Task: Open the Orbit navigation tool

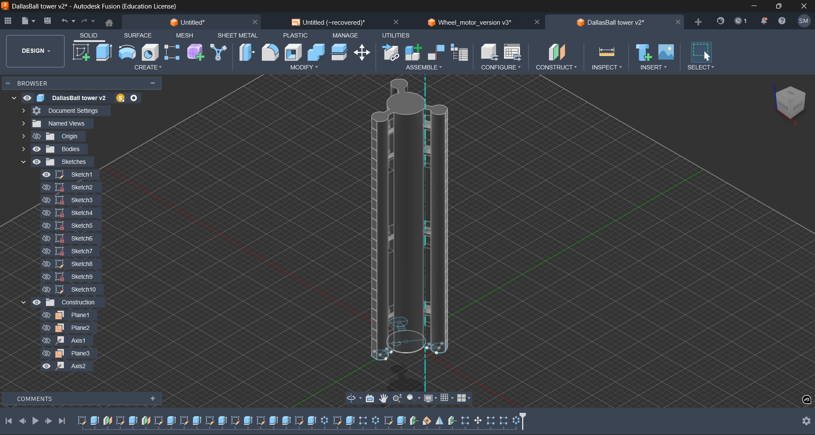Action: (x=351, y=398)
